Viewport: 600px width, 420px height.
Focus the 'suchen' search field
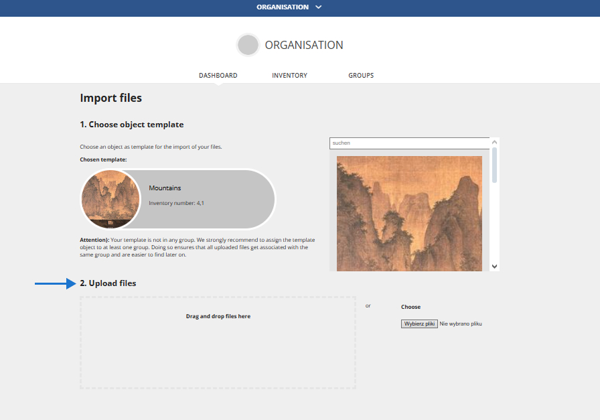[x=409, y=143]
